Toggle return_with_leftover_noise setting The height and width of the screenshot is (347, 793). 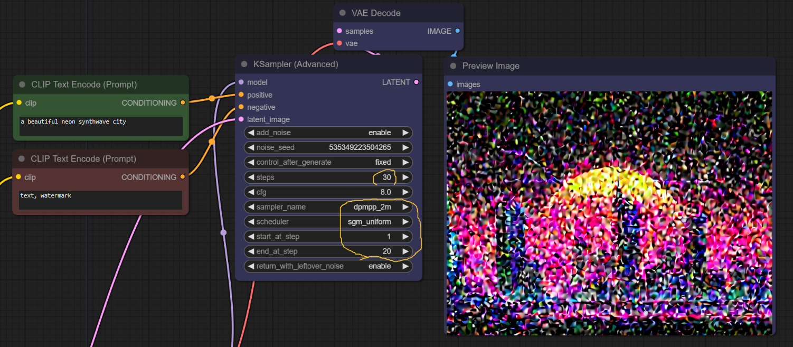tap(328, 266)
